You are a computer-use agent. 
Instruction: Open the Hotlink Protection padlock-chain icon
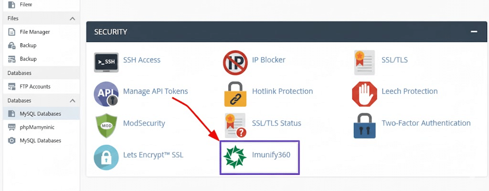click(x=235, y=94)
